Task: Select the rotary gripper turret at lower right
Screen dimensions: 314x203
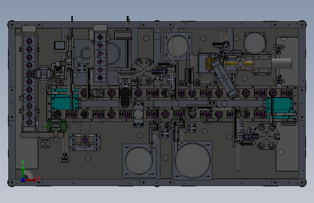Action: pyautogui.click(x=266, y=137)
